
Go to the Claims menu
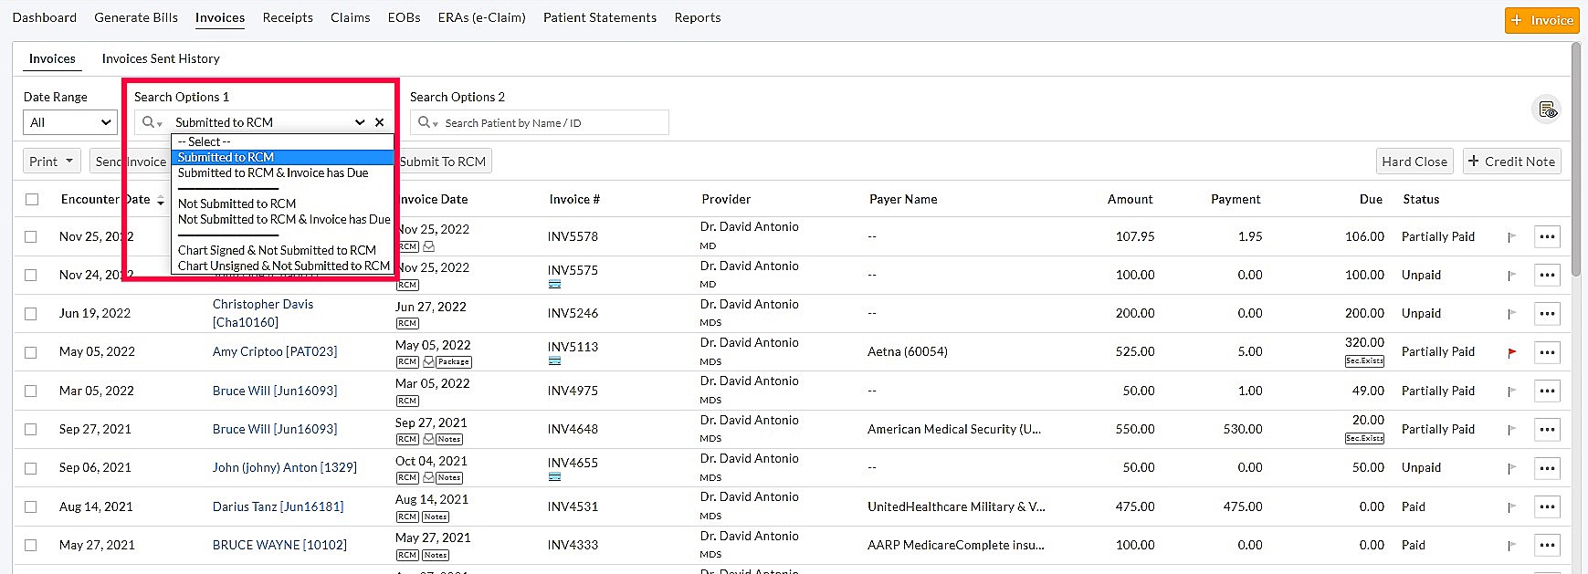click(351, 17)
